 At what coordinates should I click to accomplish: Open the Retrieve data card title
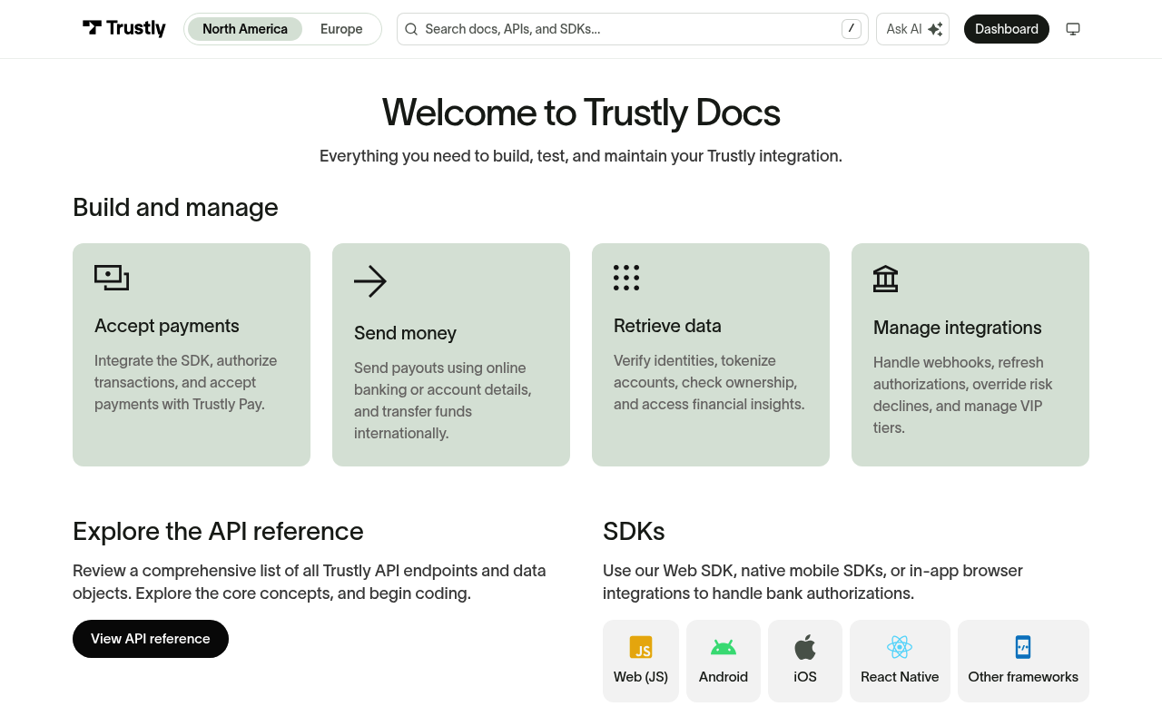point(667,326)
